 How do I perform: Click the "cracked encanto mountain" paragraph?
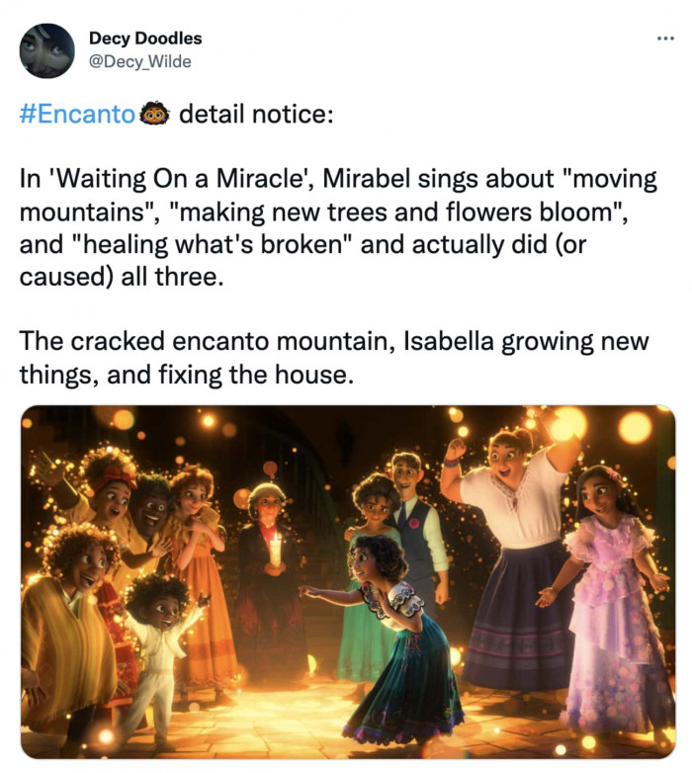click(336, 359)
